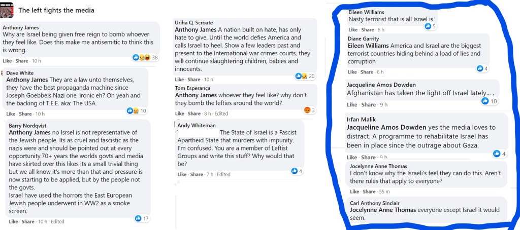Like Jocelynne Anne Thomas's comment

click(354, 191)
